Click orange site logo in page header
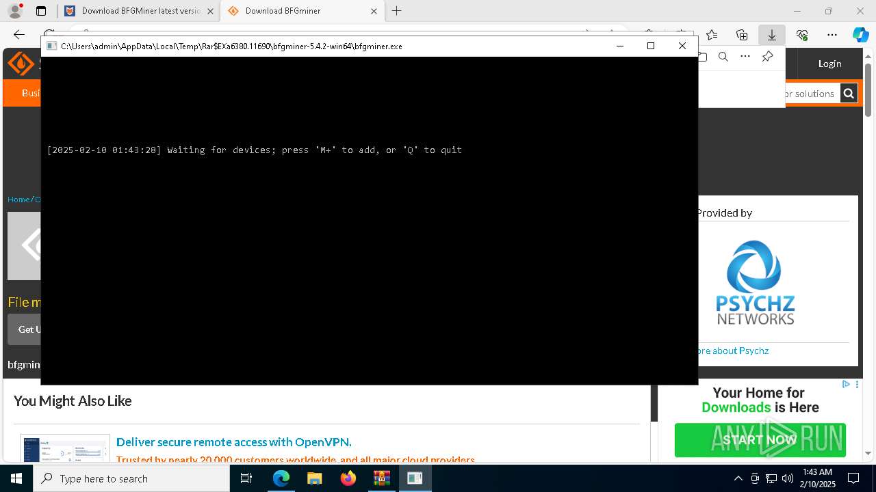The image size is (876, 492). (21, 64)
